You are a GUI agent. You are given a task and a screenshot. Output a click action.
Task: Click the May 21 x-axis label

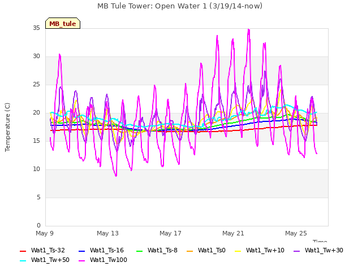[233, 233]
